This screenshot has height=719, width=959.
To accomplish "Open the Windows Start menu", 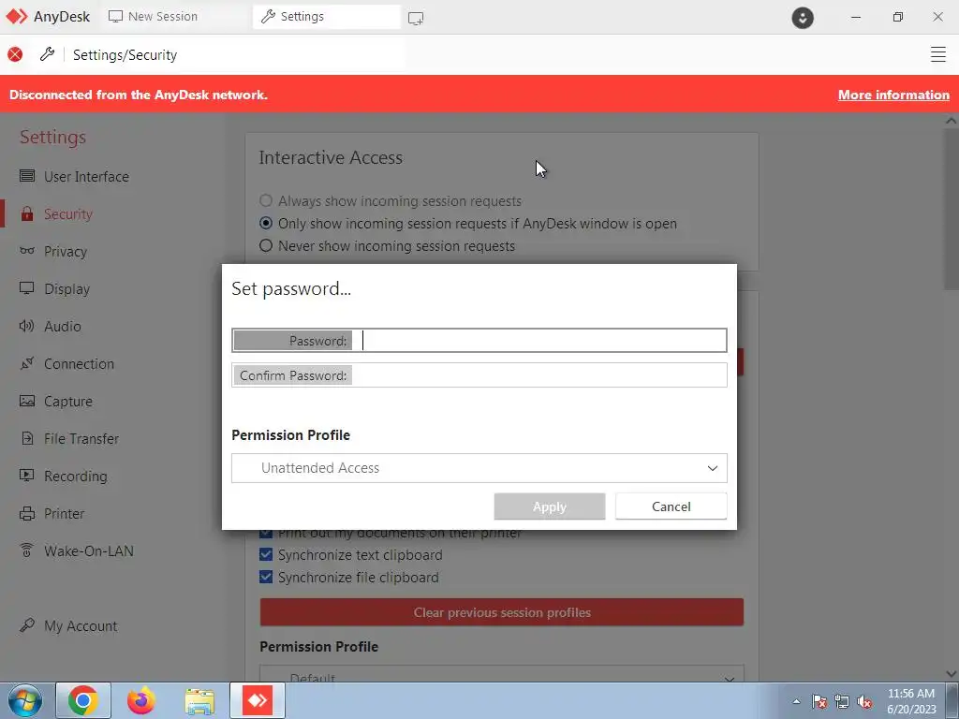I will pyautogui.click(x=25, y=700).
